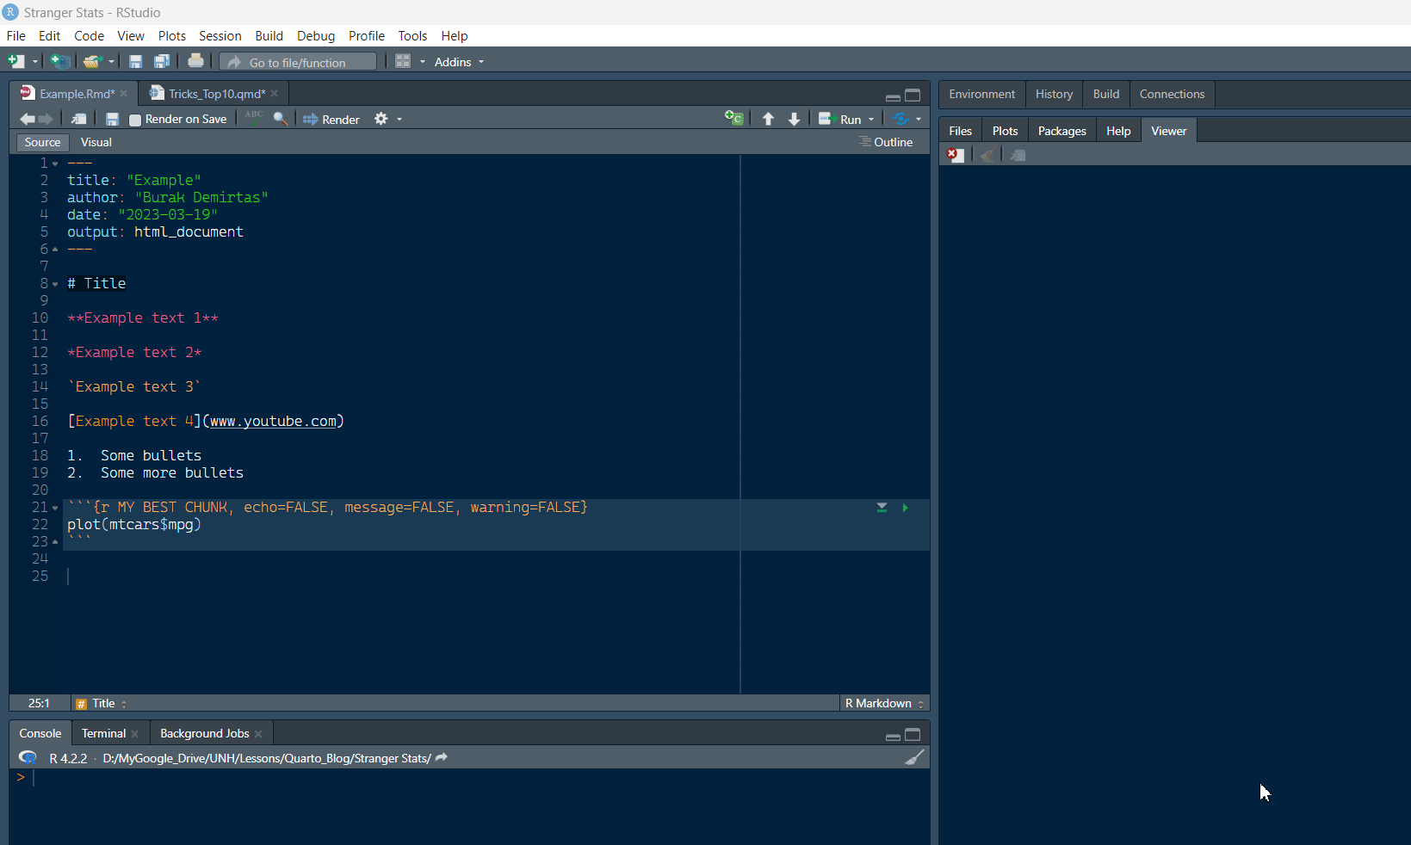Switch to the History tab

pos(1054,94)
